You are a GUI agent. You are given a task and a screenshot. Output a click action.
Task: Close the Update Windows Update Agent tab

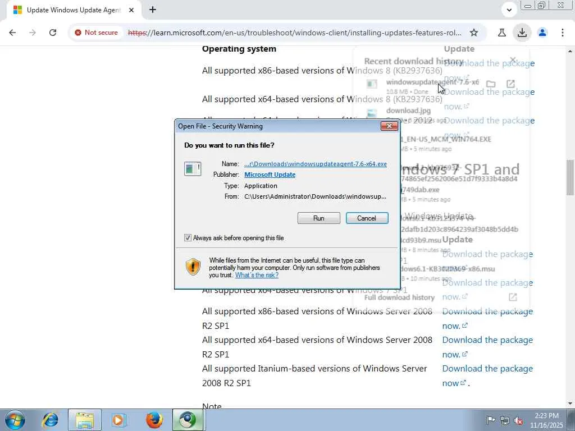click(x=131, y=10)
